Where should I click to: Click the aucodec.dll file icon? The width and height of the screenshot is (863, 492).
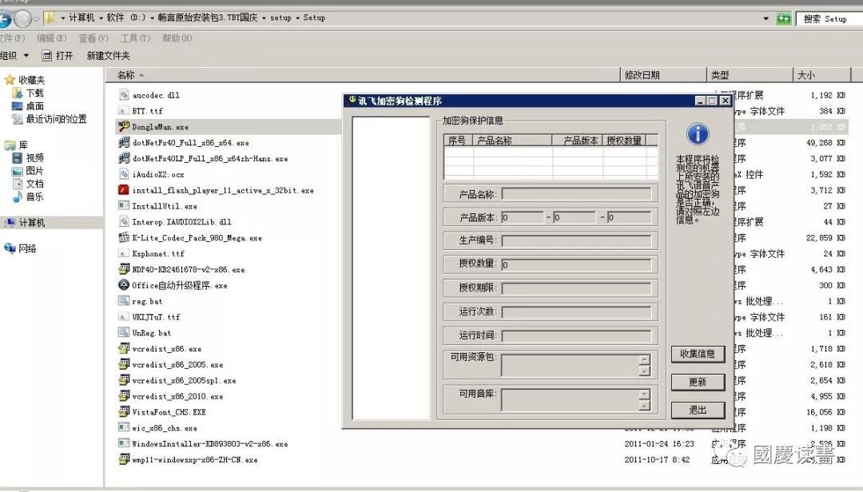tap(124, 95)
